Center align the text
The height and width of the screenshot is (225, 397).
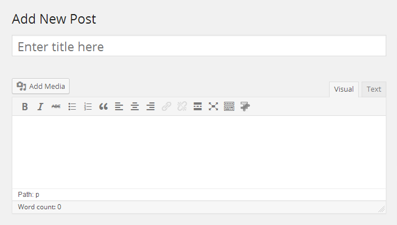(135, 106)
